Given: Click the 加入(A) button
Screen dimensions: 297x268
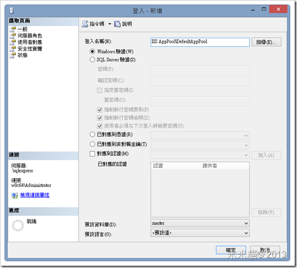Looking at the screenshot, I should coord(266,155).
